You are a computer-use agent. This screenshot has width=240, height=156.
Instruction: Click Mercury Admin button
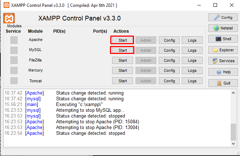coord(146,70)
